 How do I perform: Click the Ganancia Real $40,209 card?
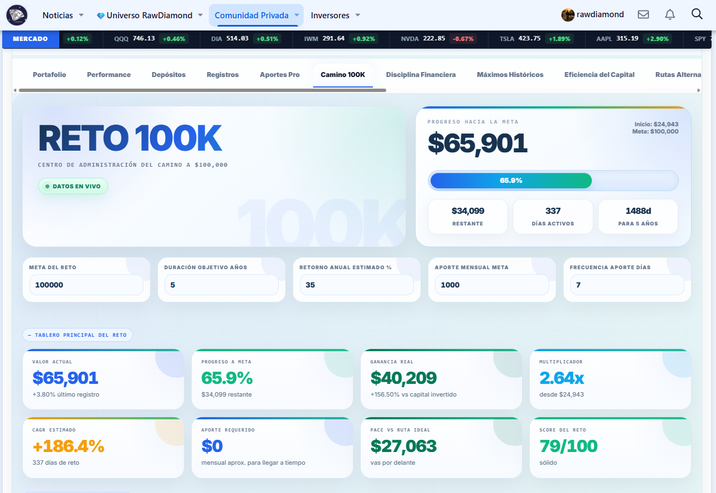tap(441, 379)
